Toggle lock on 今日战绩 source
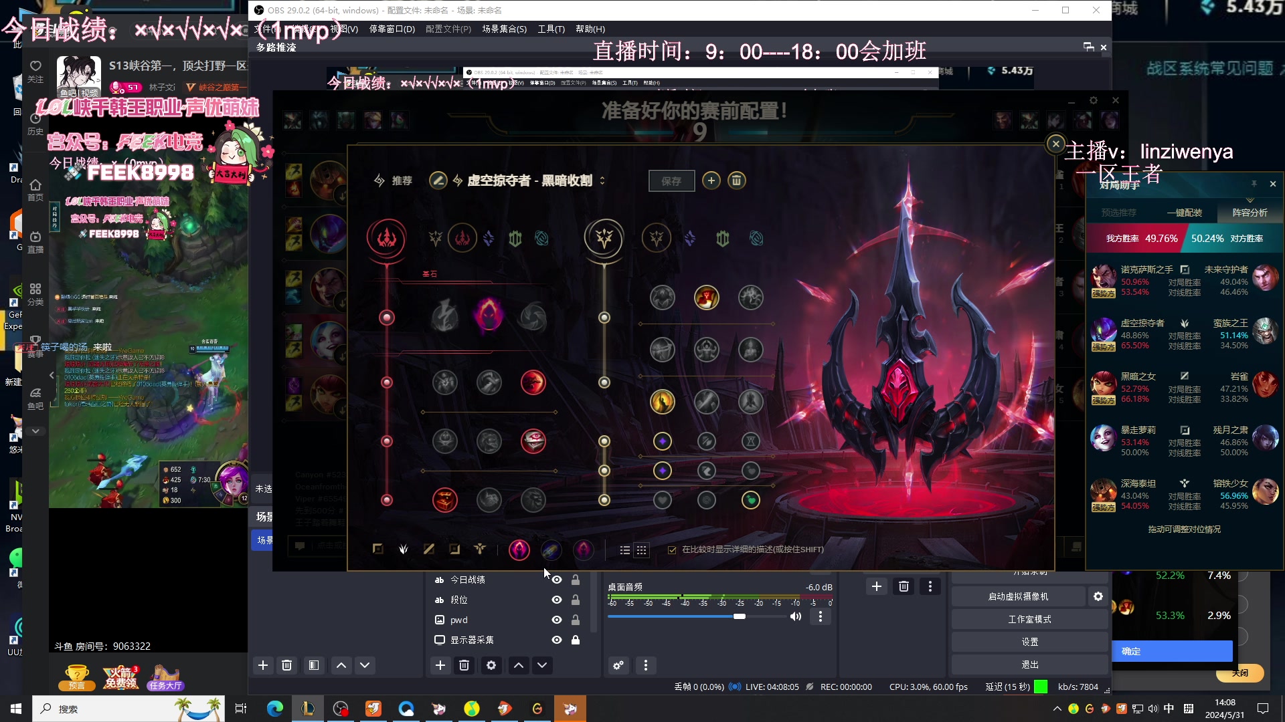The image size is (1285, 722). [x=576, y=580]
